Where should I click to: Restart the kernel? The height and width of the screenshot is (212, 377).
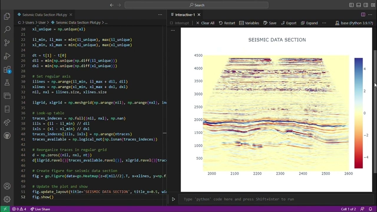pyautogui.click(x=227, y=23)
